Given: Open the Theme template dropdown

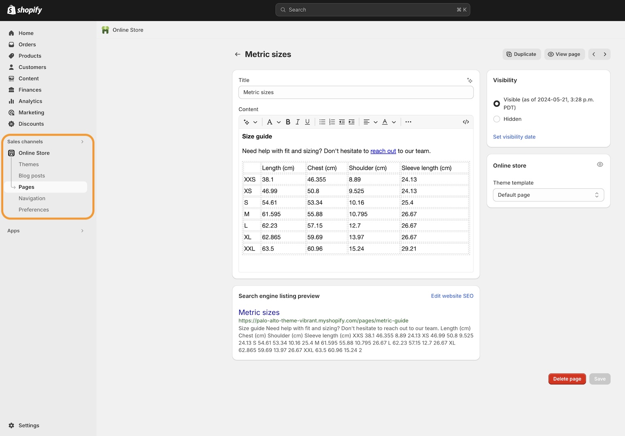Looking at the screenshot, I should click(x=548, y=195).
